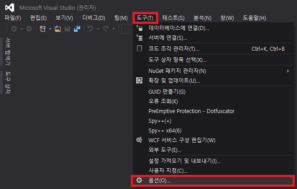The width and height of the screenshot is (297, 189).
Task: Choose 코드 조각 관리자(T)... menu entry
Action: click(213, 49)
